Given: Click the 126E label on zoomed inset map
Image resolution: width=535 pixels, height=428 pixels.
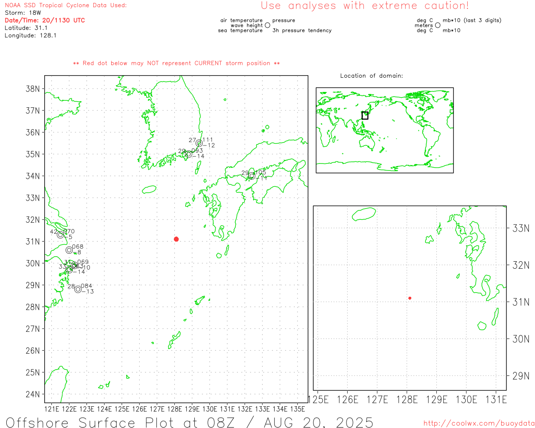Looking at the screenshot, I should coord(347,400).
